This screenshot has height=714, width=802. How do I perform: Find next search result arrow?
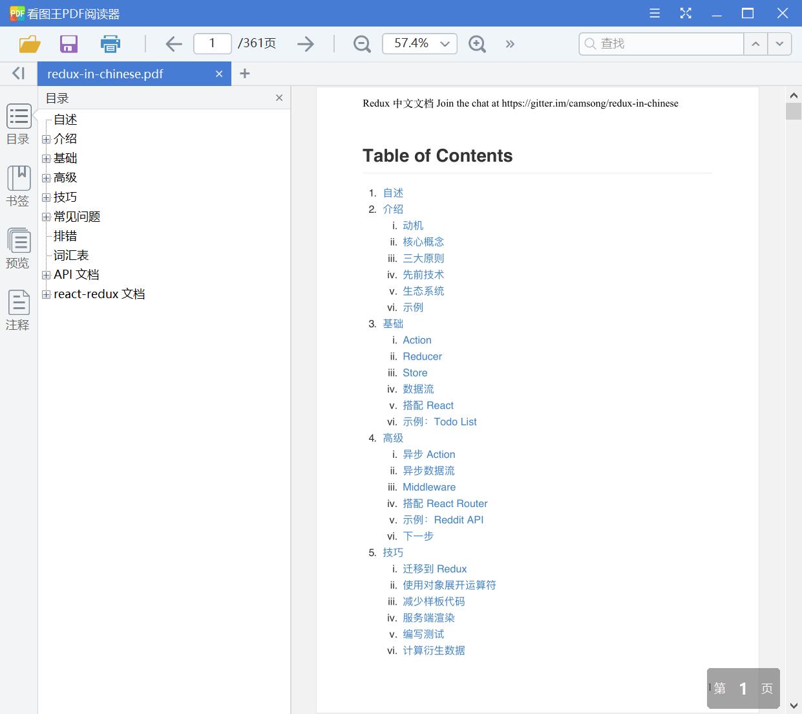(779, 44)
